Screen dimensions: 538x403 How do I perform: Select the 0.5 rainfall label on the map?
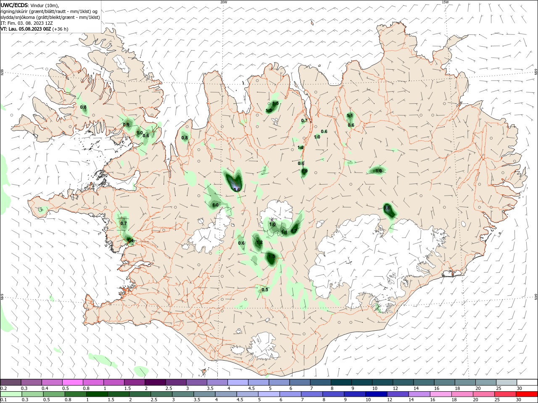click(265, 290)
